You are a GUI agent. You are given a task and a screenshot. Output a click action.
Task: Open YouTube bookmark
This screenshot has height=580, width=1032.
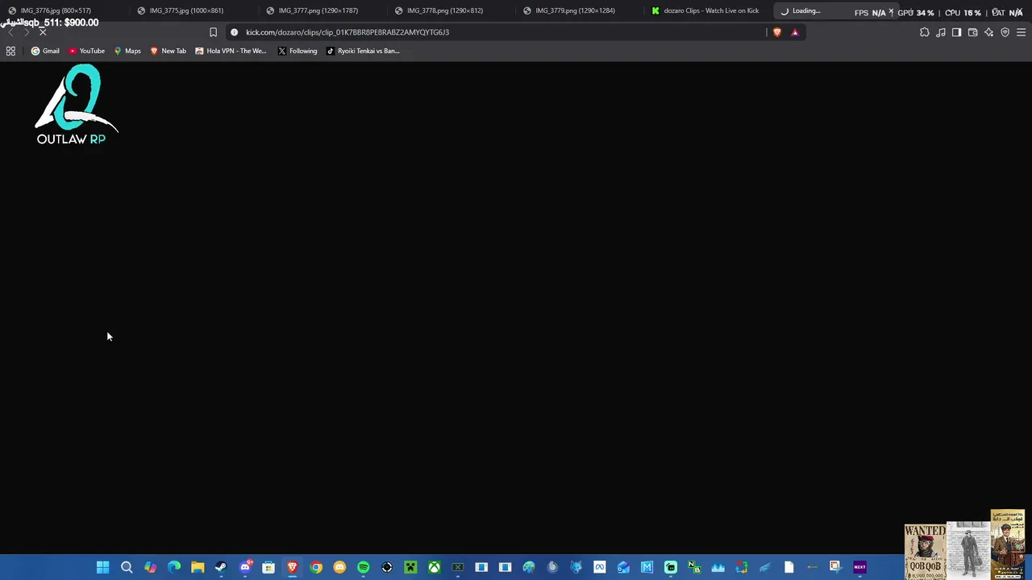coord(86,51)
